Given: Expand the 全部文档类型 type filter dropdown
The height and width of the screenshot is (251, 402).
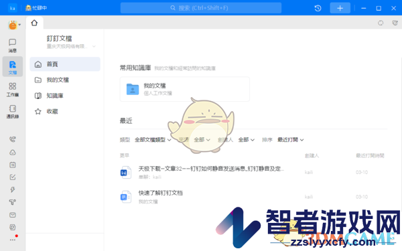Looking at the screenshot, I should coord(153,140).
